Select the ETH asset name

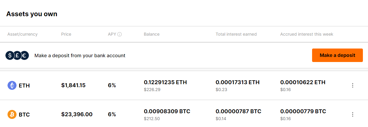24,86
